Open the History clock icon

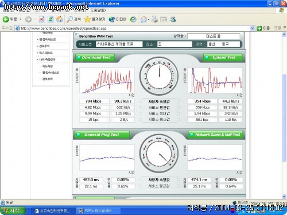[133, 19]
